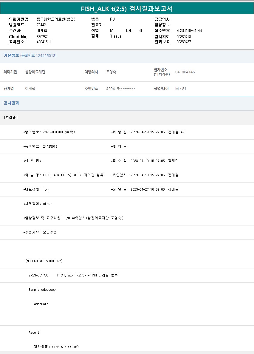254x354 pixels.
Task: Click the 접수번호 value 20230418-64146
Action: [189, 31]
